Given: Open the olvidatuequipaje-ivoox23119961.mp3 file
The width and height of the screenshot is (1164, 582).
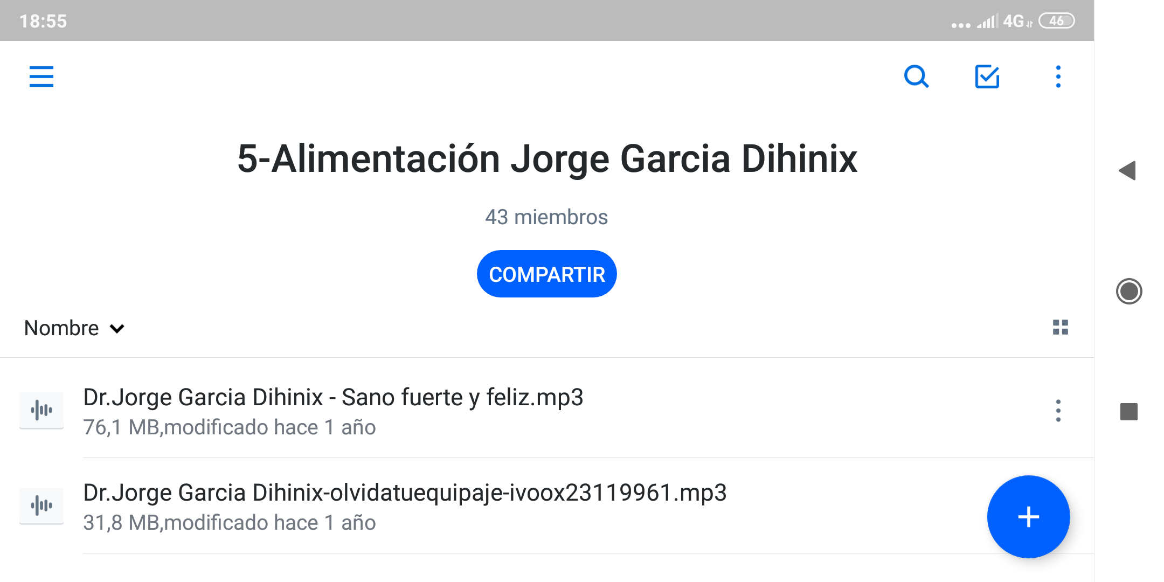Looking at the screenshot, I should tap(404, 493).
